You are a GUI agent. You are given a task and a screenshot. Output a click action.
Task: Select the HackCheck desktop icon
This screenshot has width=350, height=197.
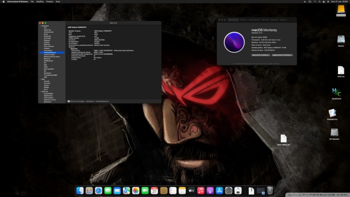[x=336, y=92]
